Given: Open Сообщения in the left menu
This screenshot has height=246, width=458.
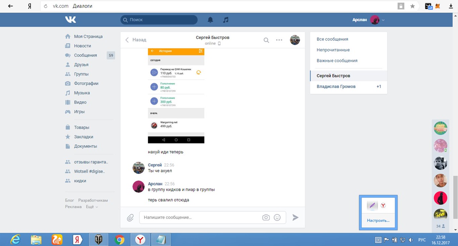Looking at the screenshot, I should [x=85, y=55].
